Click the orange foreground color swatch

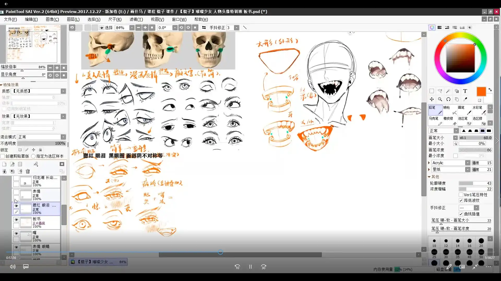click(481, 92)
